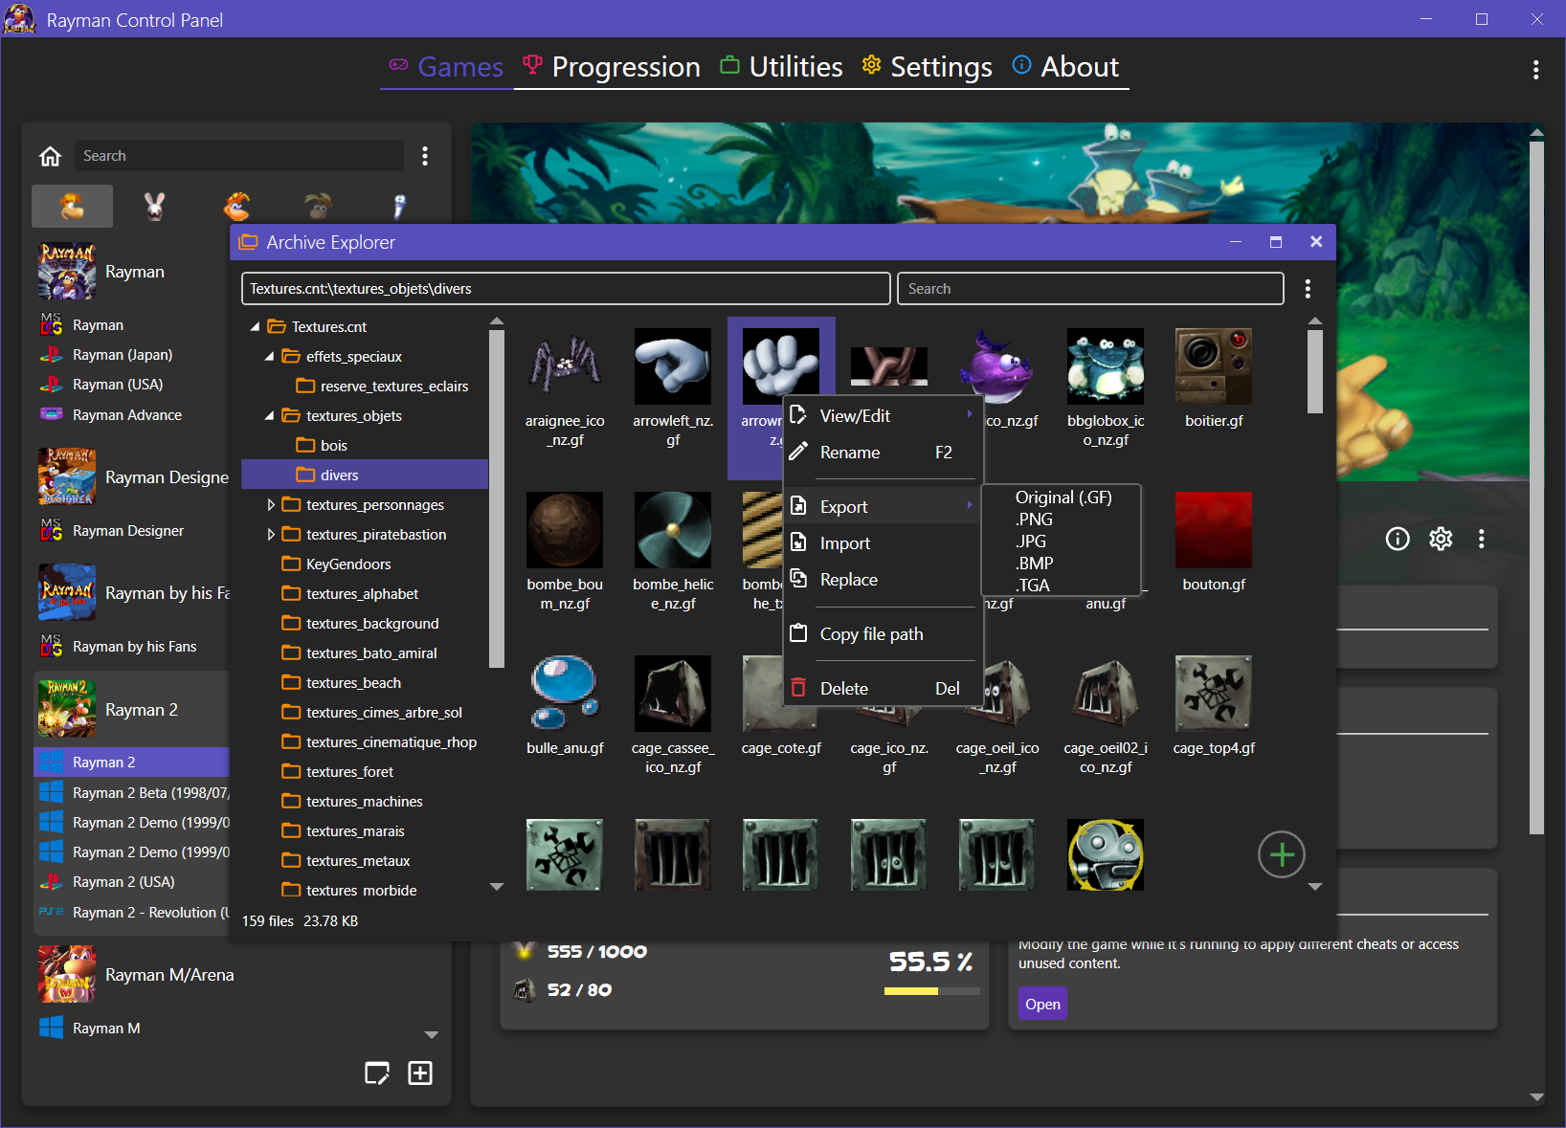The width and height of the screenshot is (1566, 1128).
Task: Switch to the Games tab
Action: pos(446,67)
